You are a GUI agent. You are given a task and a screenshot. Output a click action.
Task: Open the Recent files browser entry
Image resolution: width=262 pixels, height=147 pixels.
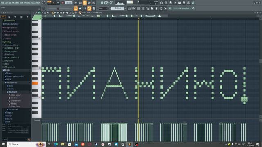(x=10, y=20)
